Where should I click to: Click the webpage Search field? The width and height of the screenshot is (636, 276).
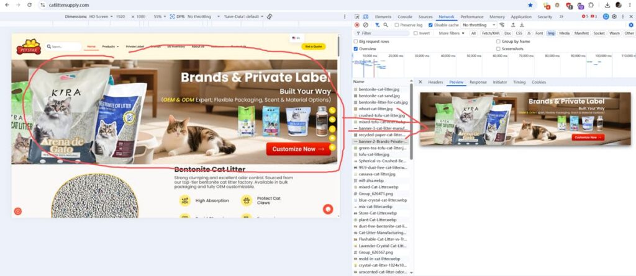coord(64,47)
